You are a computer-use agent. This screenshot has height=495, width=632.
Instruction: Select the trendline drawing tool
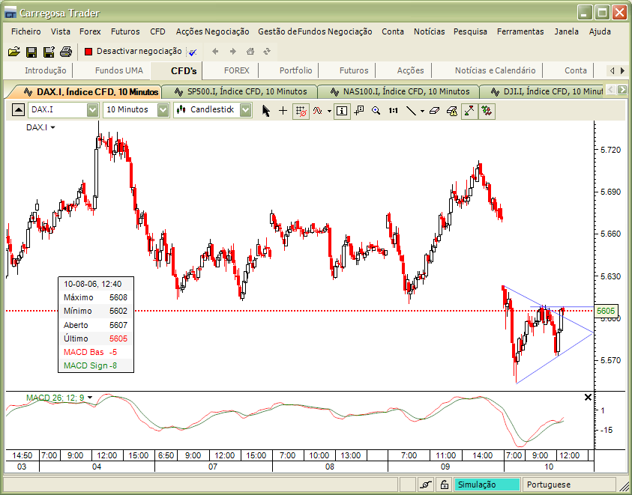point(412,110)
